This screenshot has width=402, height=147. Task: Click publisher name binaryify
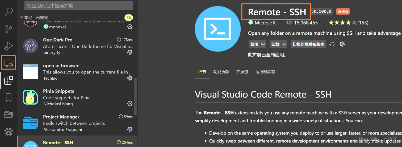[x=52, y=52]
